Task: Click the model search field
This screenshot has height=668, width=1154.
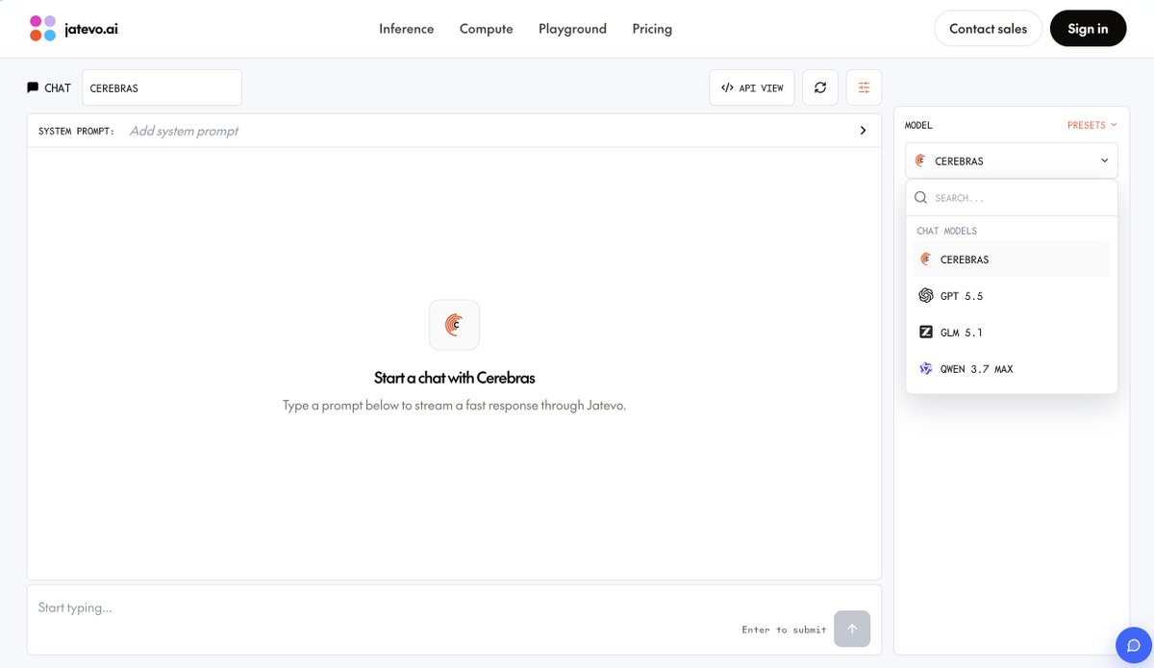Action: click(x=1012, y=197)
